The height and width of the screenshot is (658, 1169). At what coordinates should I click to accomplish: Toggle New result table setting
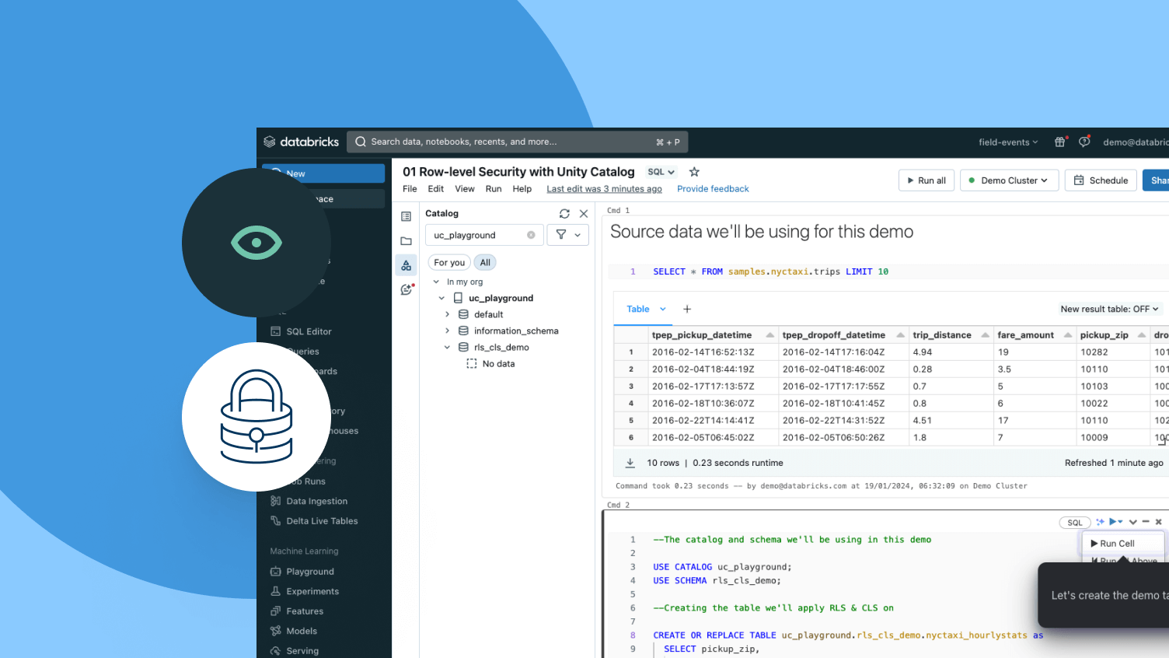pyautogui.click(x=1109, y=310)
